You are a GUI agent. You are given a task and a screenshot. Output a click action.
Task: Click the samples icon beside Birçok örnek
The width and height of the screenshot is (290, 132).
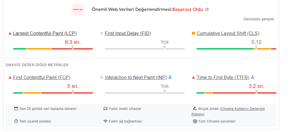195,109
